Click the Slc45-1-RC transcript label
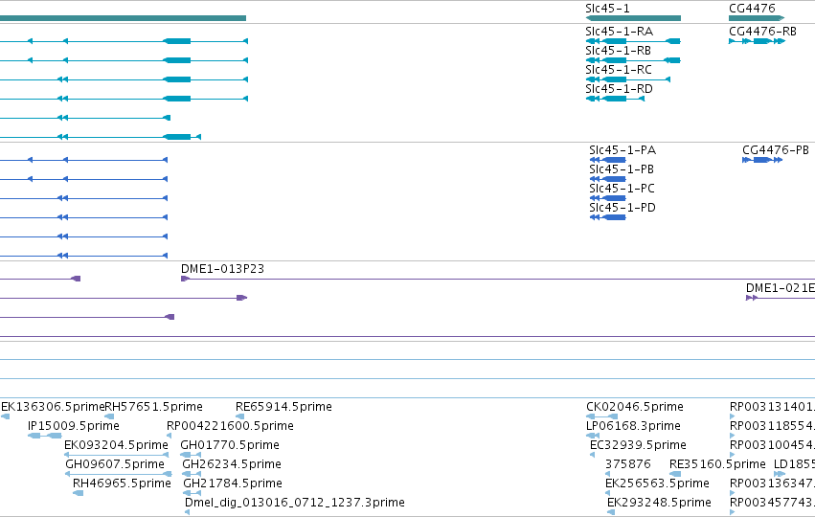The height and width of the screenshot is (517, 815). (x=619, y=70)
